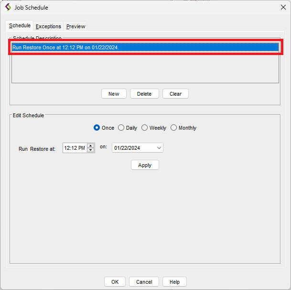291x290 pixels.
Task: Click the Apply button
Action: tap(145, 165)
